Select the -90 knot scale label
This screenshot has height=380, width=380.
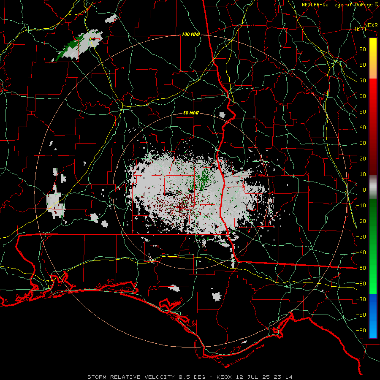pos(361,331)
